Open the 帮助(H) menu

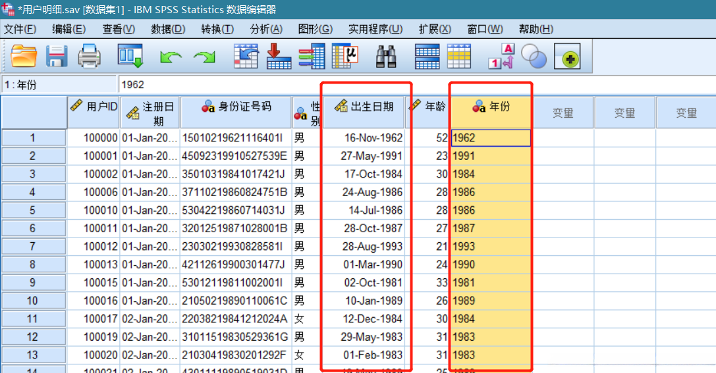536,29
